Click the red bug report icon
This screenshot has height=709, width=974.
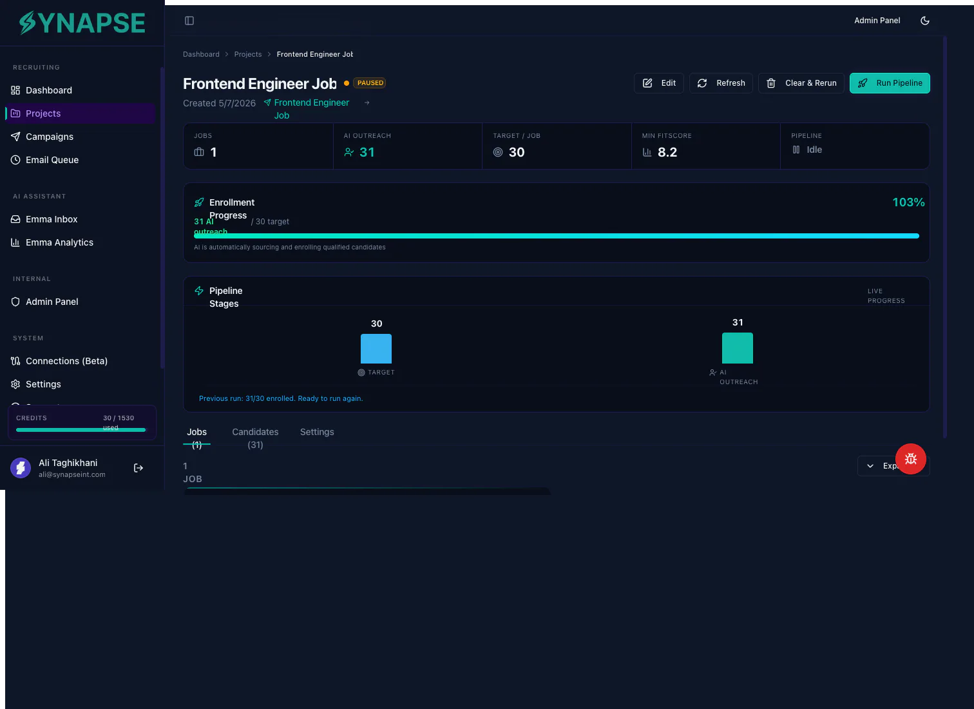pyautogui.click(x=911, y=459)
